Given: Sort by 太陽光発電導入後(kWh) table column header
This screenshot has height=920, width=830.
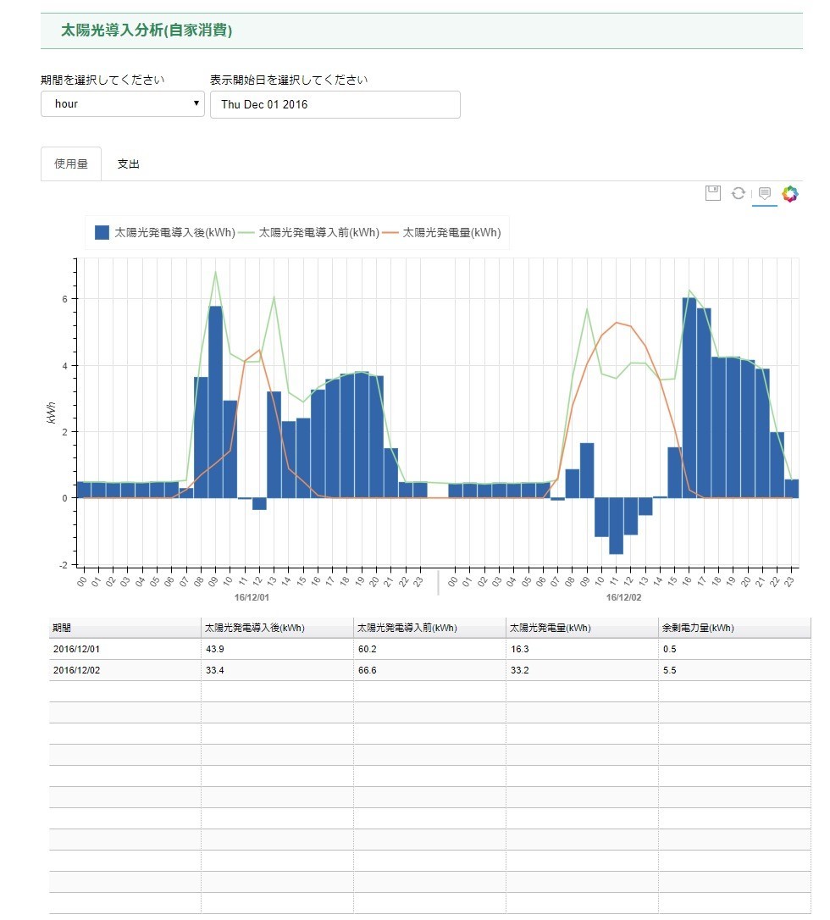Looking at the screenshot, I should [x=277, y=628].
